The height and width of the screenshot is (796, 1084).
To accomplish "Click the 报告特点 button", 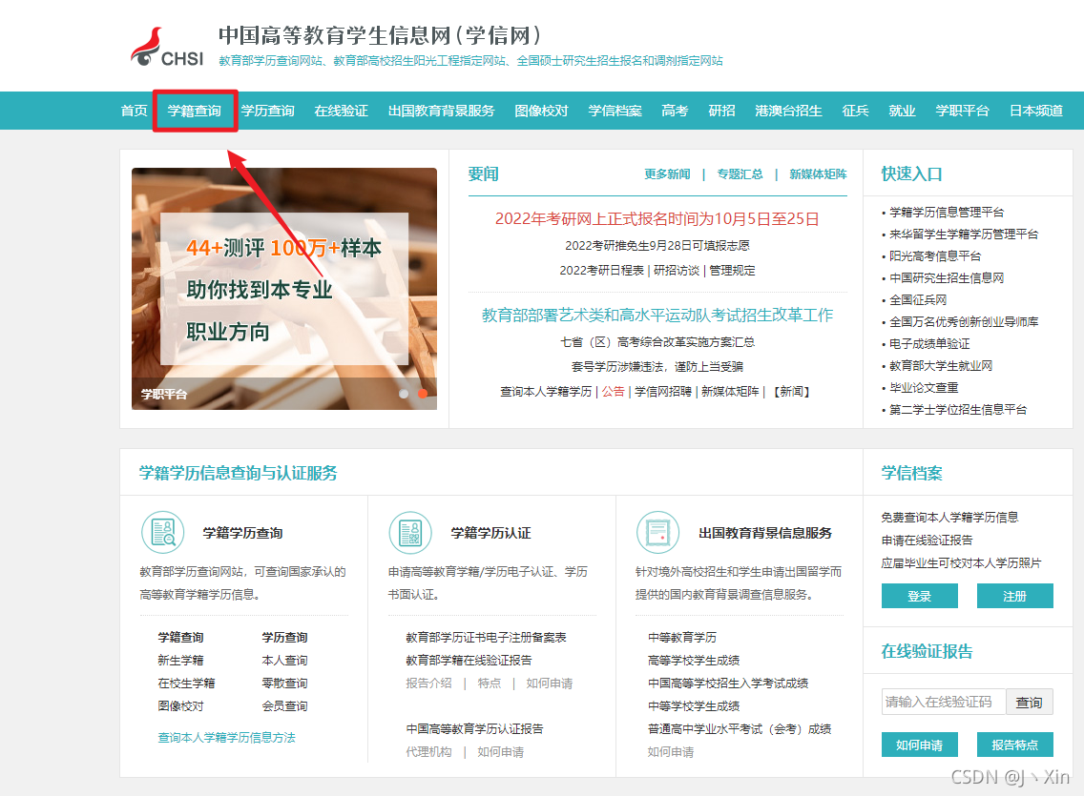I will point(1014,745).
